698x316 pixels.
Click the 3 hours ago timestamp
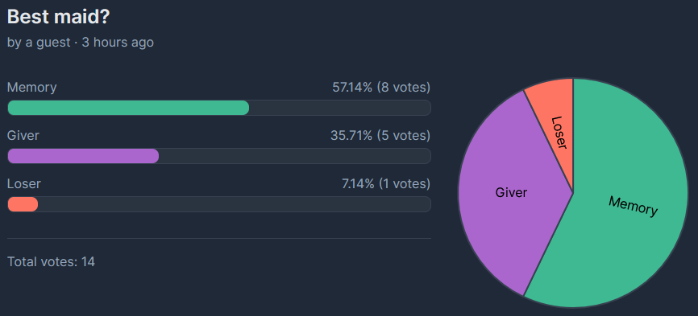(118, 43)
